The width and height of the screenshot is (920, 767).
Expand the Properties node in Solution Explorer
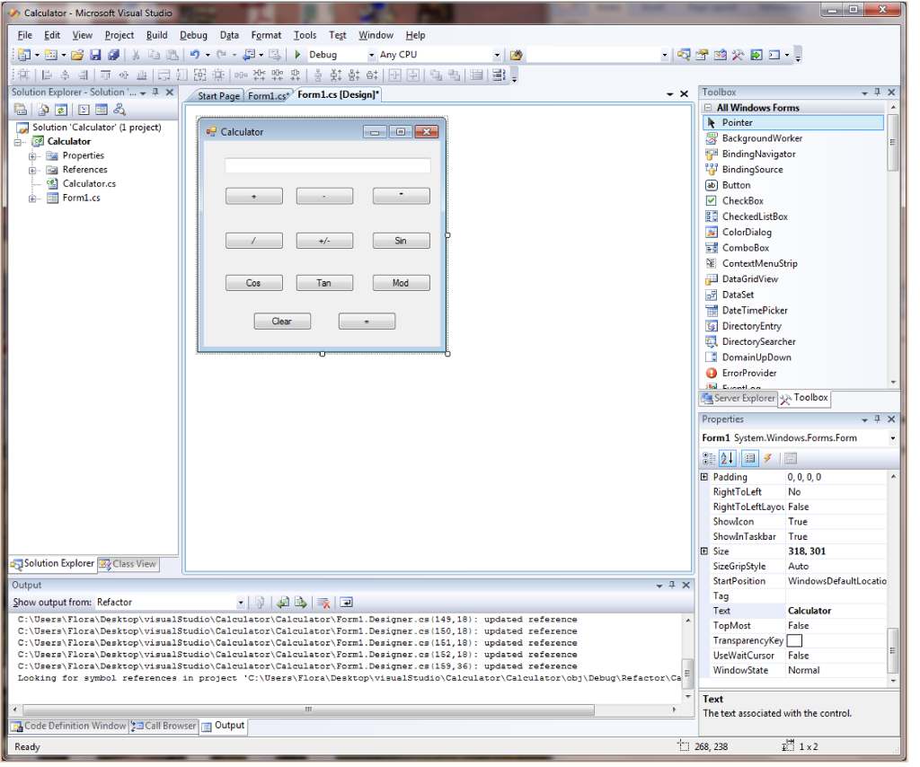pyautogui.click(x=32, y=155)
